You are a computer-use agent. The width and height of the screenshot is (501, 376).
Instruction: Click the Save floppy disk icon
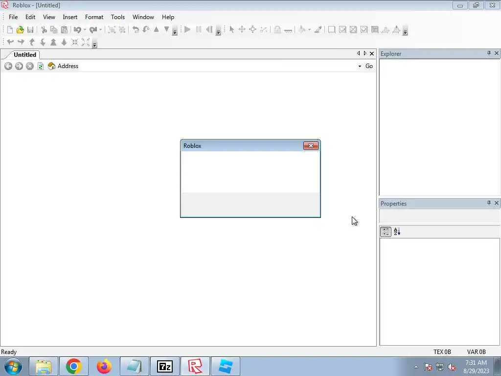30,30
